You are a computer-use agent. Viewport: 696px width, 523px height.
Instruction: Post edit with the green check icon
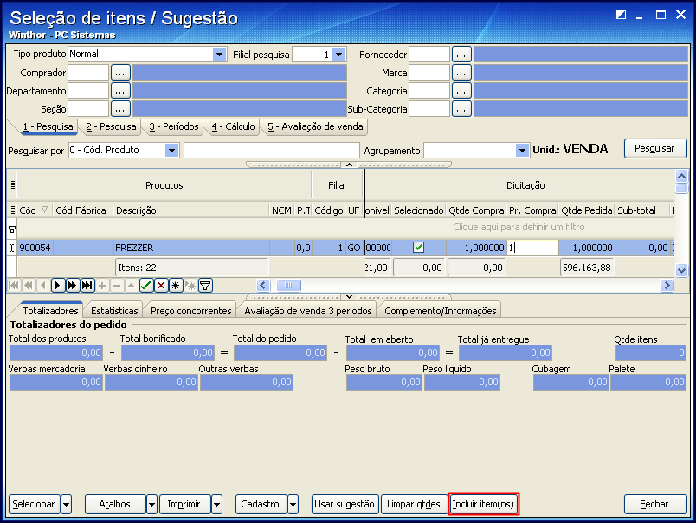coord(146,286)
